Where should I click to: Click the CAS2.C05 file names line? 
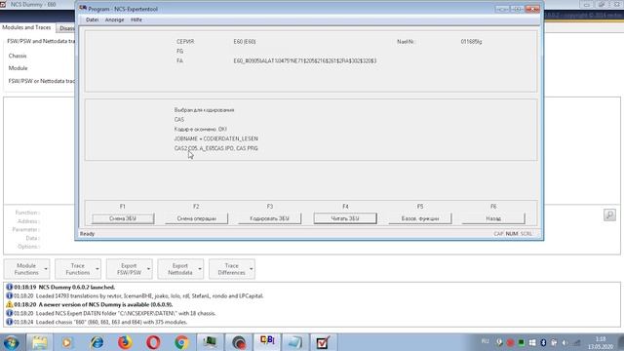(216, 148)
